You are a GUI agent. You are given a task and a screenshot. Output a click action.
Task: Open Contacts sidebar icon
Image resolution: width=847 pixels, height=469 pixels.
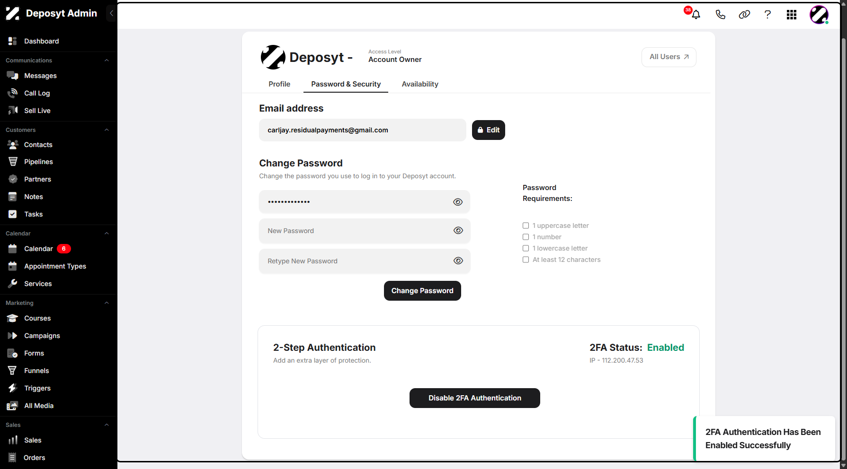pyautogui.click(x=13, y=145)
